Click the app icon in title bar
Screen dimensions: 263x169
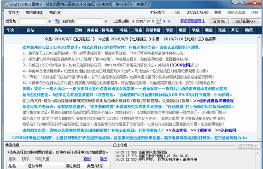[x=6, y=4]
